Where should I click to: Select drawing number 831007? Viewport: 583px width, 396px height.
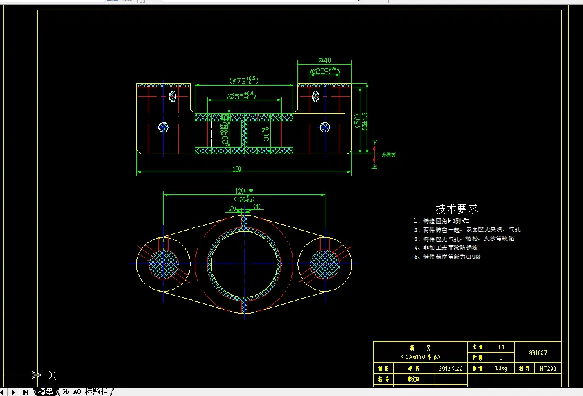538,353
